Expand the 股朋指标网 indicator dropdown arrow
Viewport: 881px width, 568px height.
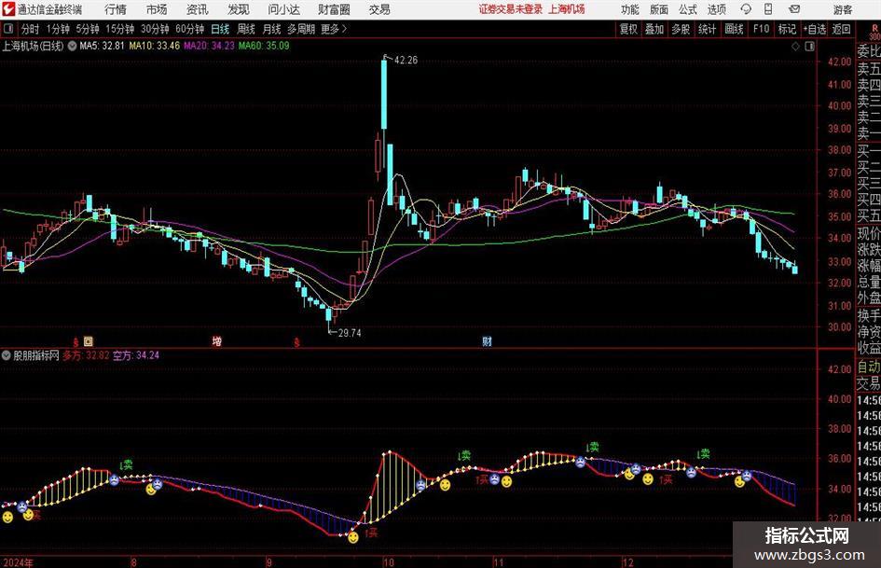click(x=7, y=355)
